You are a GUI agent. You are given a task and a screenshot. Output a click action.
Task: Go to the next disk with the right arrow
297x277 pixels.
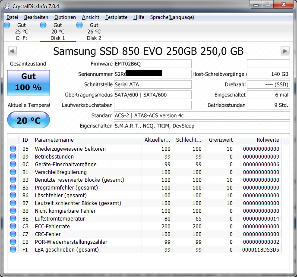285,51
